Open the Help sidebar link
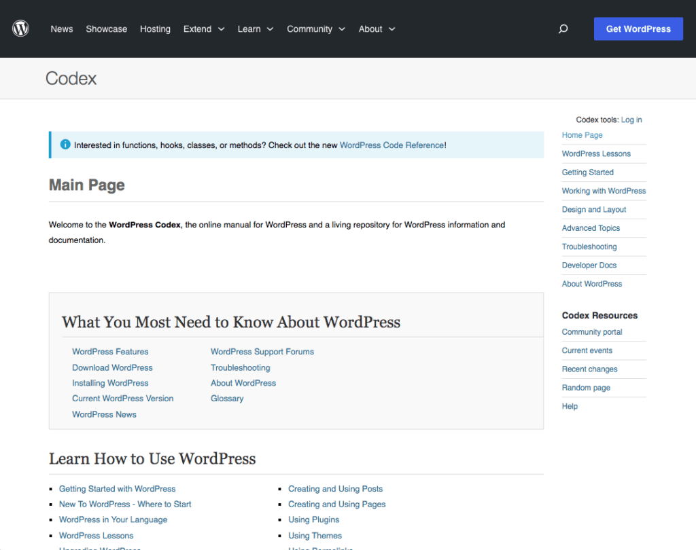 [x=570, y=406]
